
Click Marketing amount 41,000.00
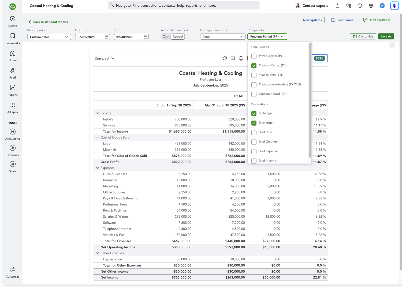(184, 186)
